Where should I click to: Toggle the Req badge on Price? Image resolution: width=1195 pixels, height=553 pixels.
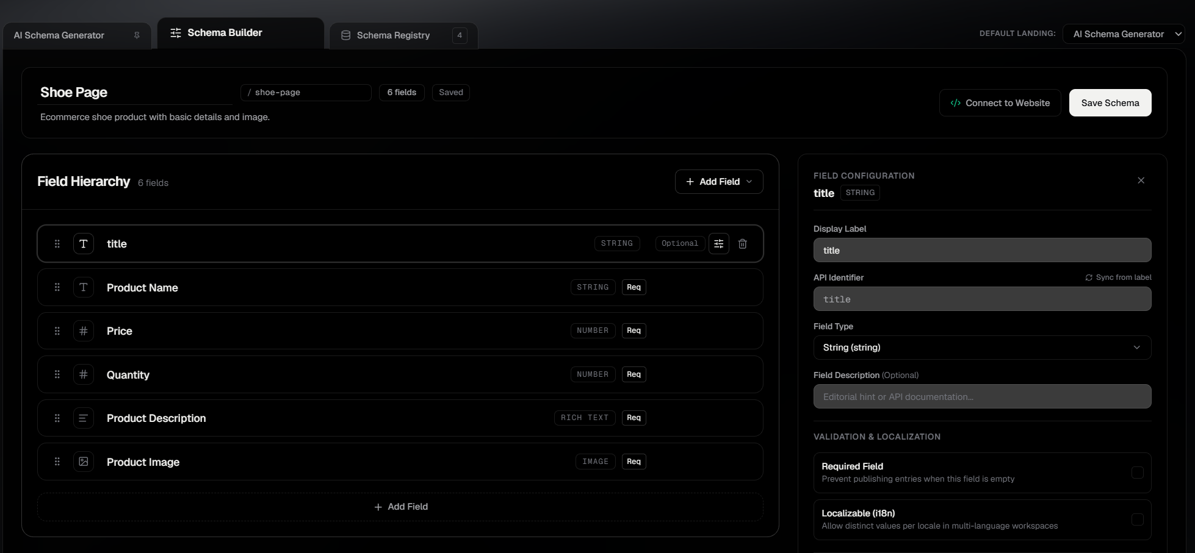click(634, 330)
